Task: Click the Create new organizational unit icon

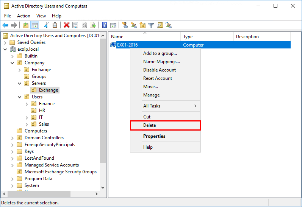Action: tap(142, 25)
